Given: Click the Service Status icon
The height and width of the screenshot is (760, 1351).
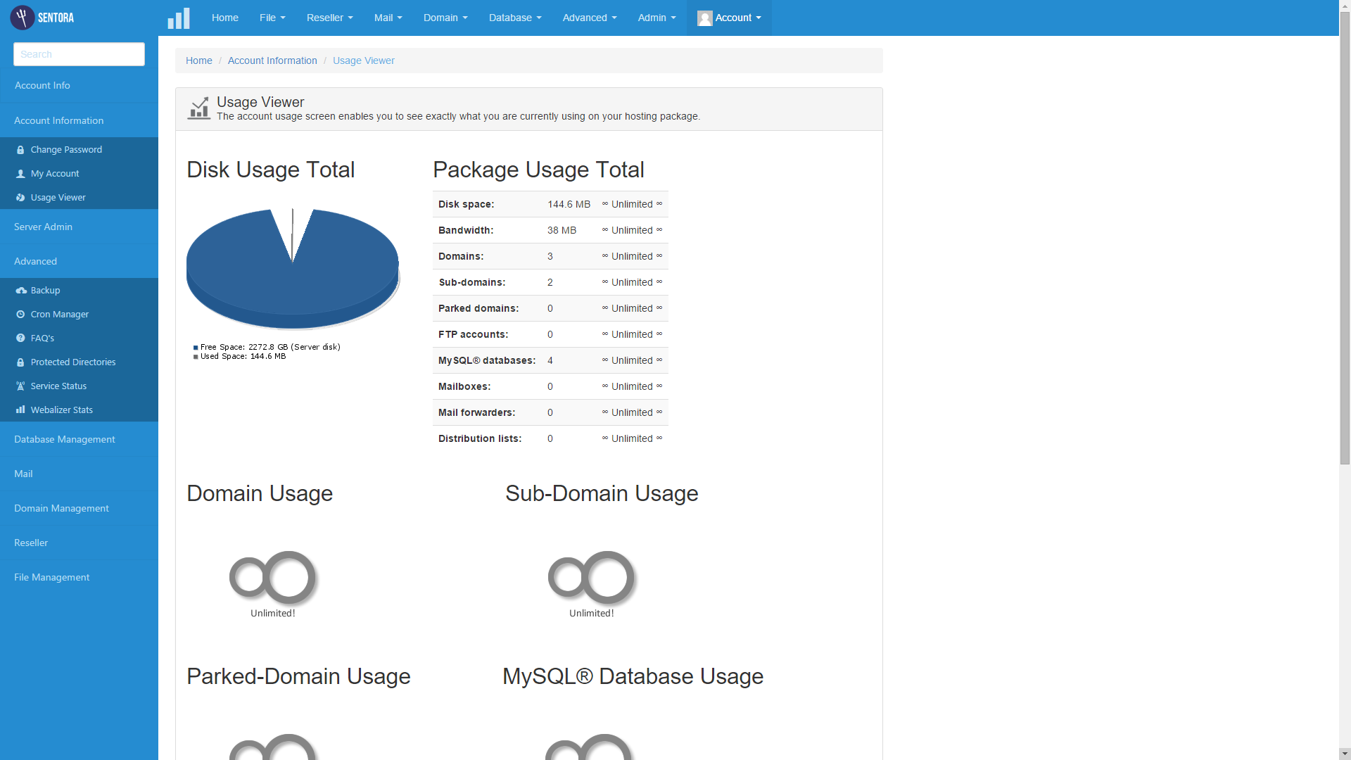Looking at the screenshot, I should point(20,386).
